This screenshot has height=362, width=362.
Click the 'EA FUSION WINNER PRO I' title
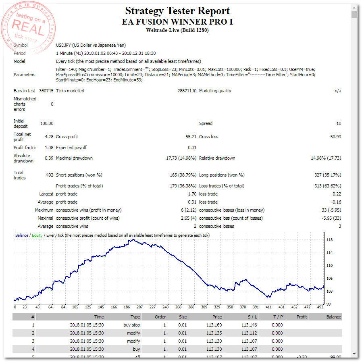[177, 22]
